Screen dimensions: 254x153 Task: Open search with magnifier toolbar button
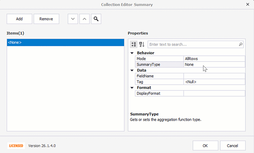(x=96, y=19)
